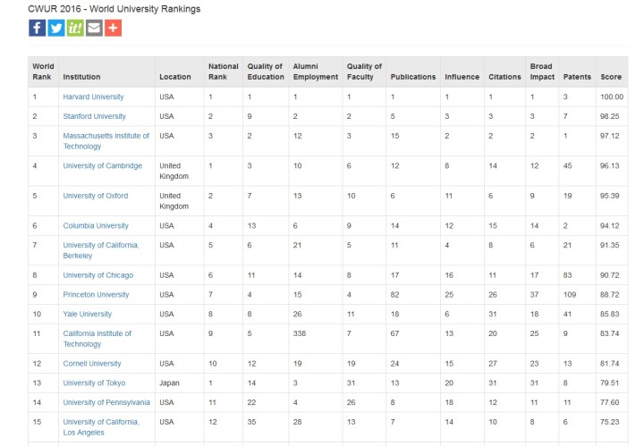This screenshot has height=446, width=644.
Task: Open the Harvard University link
Action: 93,97
